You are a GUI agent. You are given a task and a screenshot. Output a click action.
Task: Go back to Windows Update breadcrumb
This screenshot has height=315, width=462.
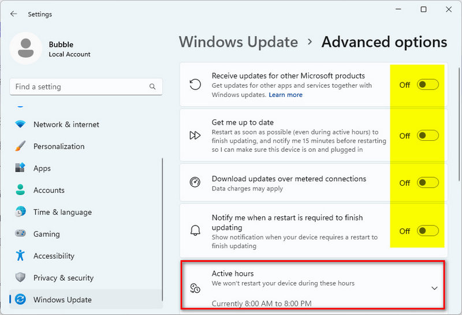239,42
